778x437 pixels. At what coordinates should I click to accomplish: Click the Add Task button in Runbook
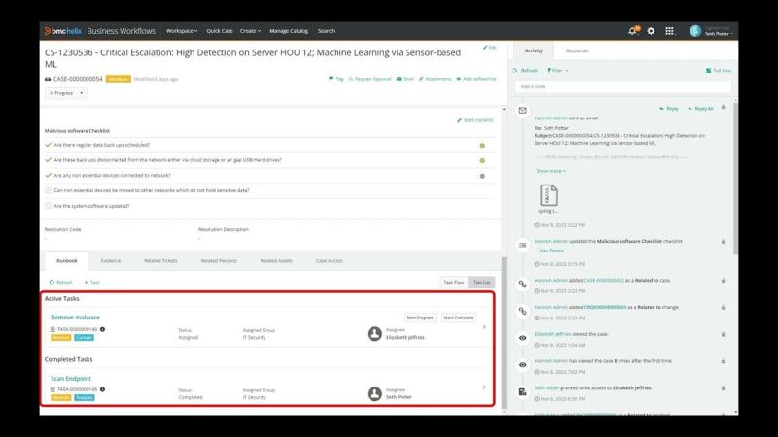(91, 282)
